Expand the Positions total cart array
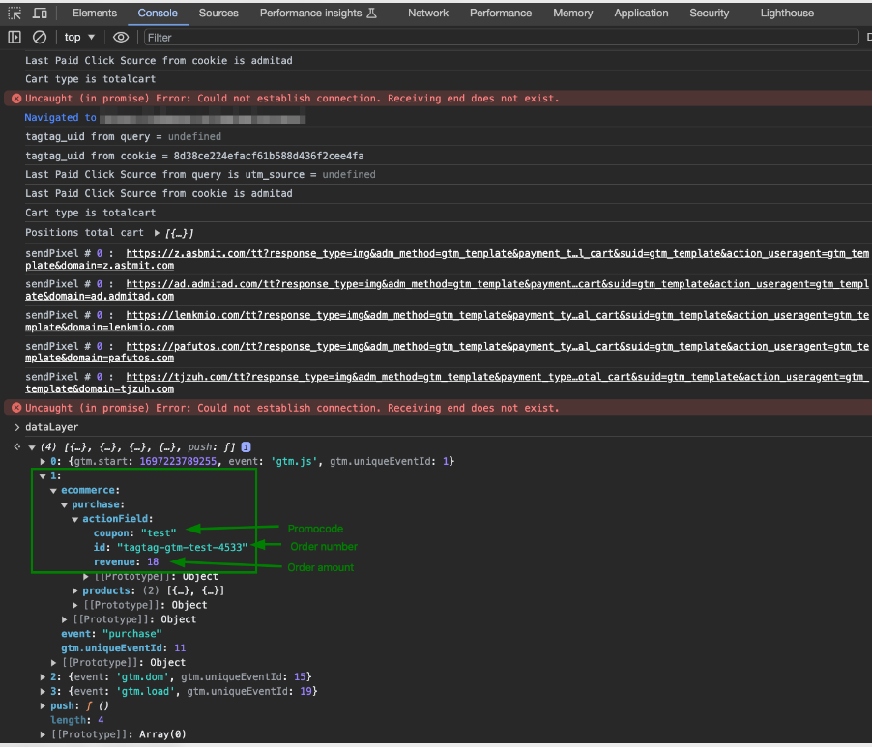This screenshot has height=747, width=872. coord(157,233)
